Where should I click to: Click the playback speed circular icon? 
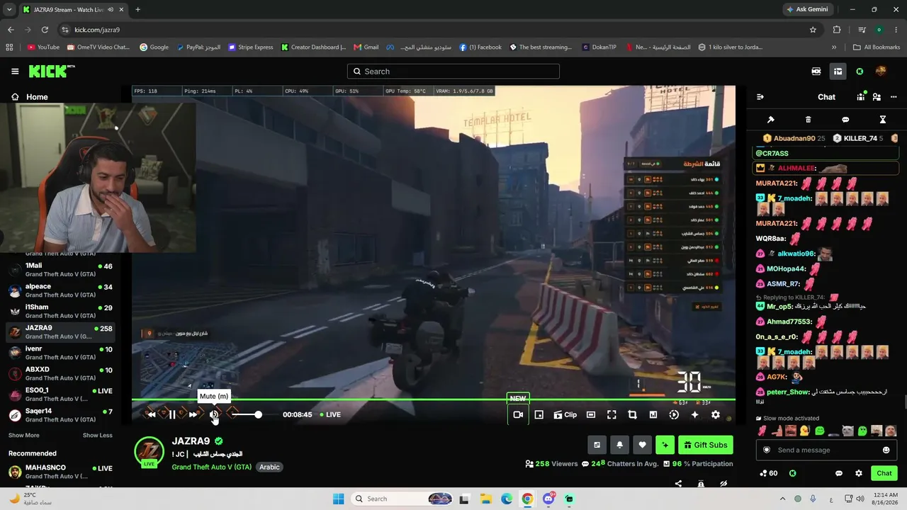click(674, 414)
